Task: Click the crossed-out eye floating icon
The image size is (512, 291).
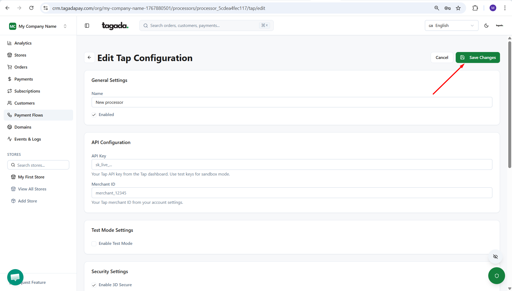Action: tap(495, 257)
